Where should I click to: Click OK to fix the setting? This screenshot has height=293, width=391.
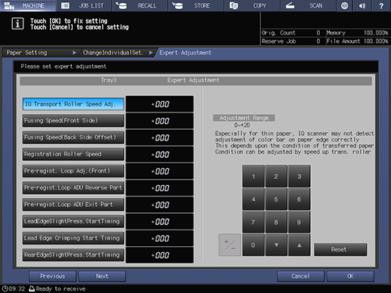(x=350, y=276)
